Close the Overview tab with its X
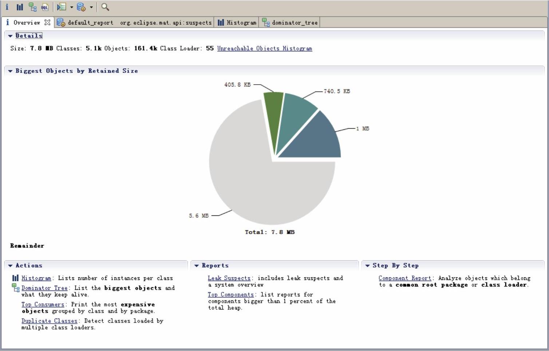Screen dimensions: 549x351 pos(47,22)
